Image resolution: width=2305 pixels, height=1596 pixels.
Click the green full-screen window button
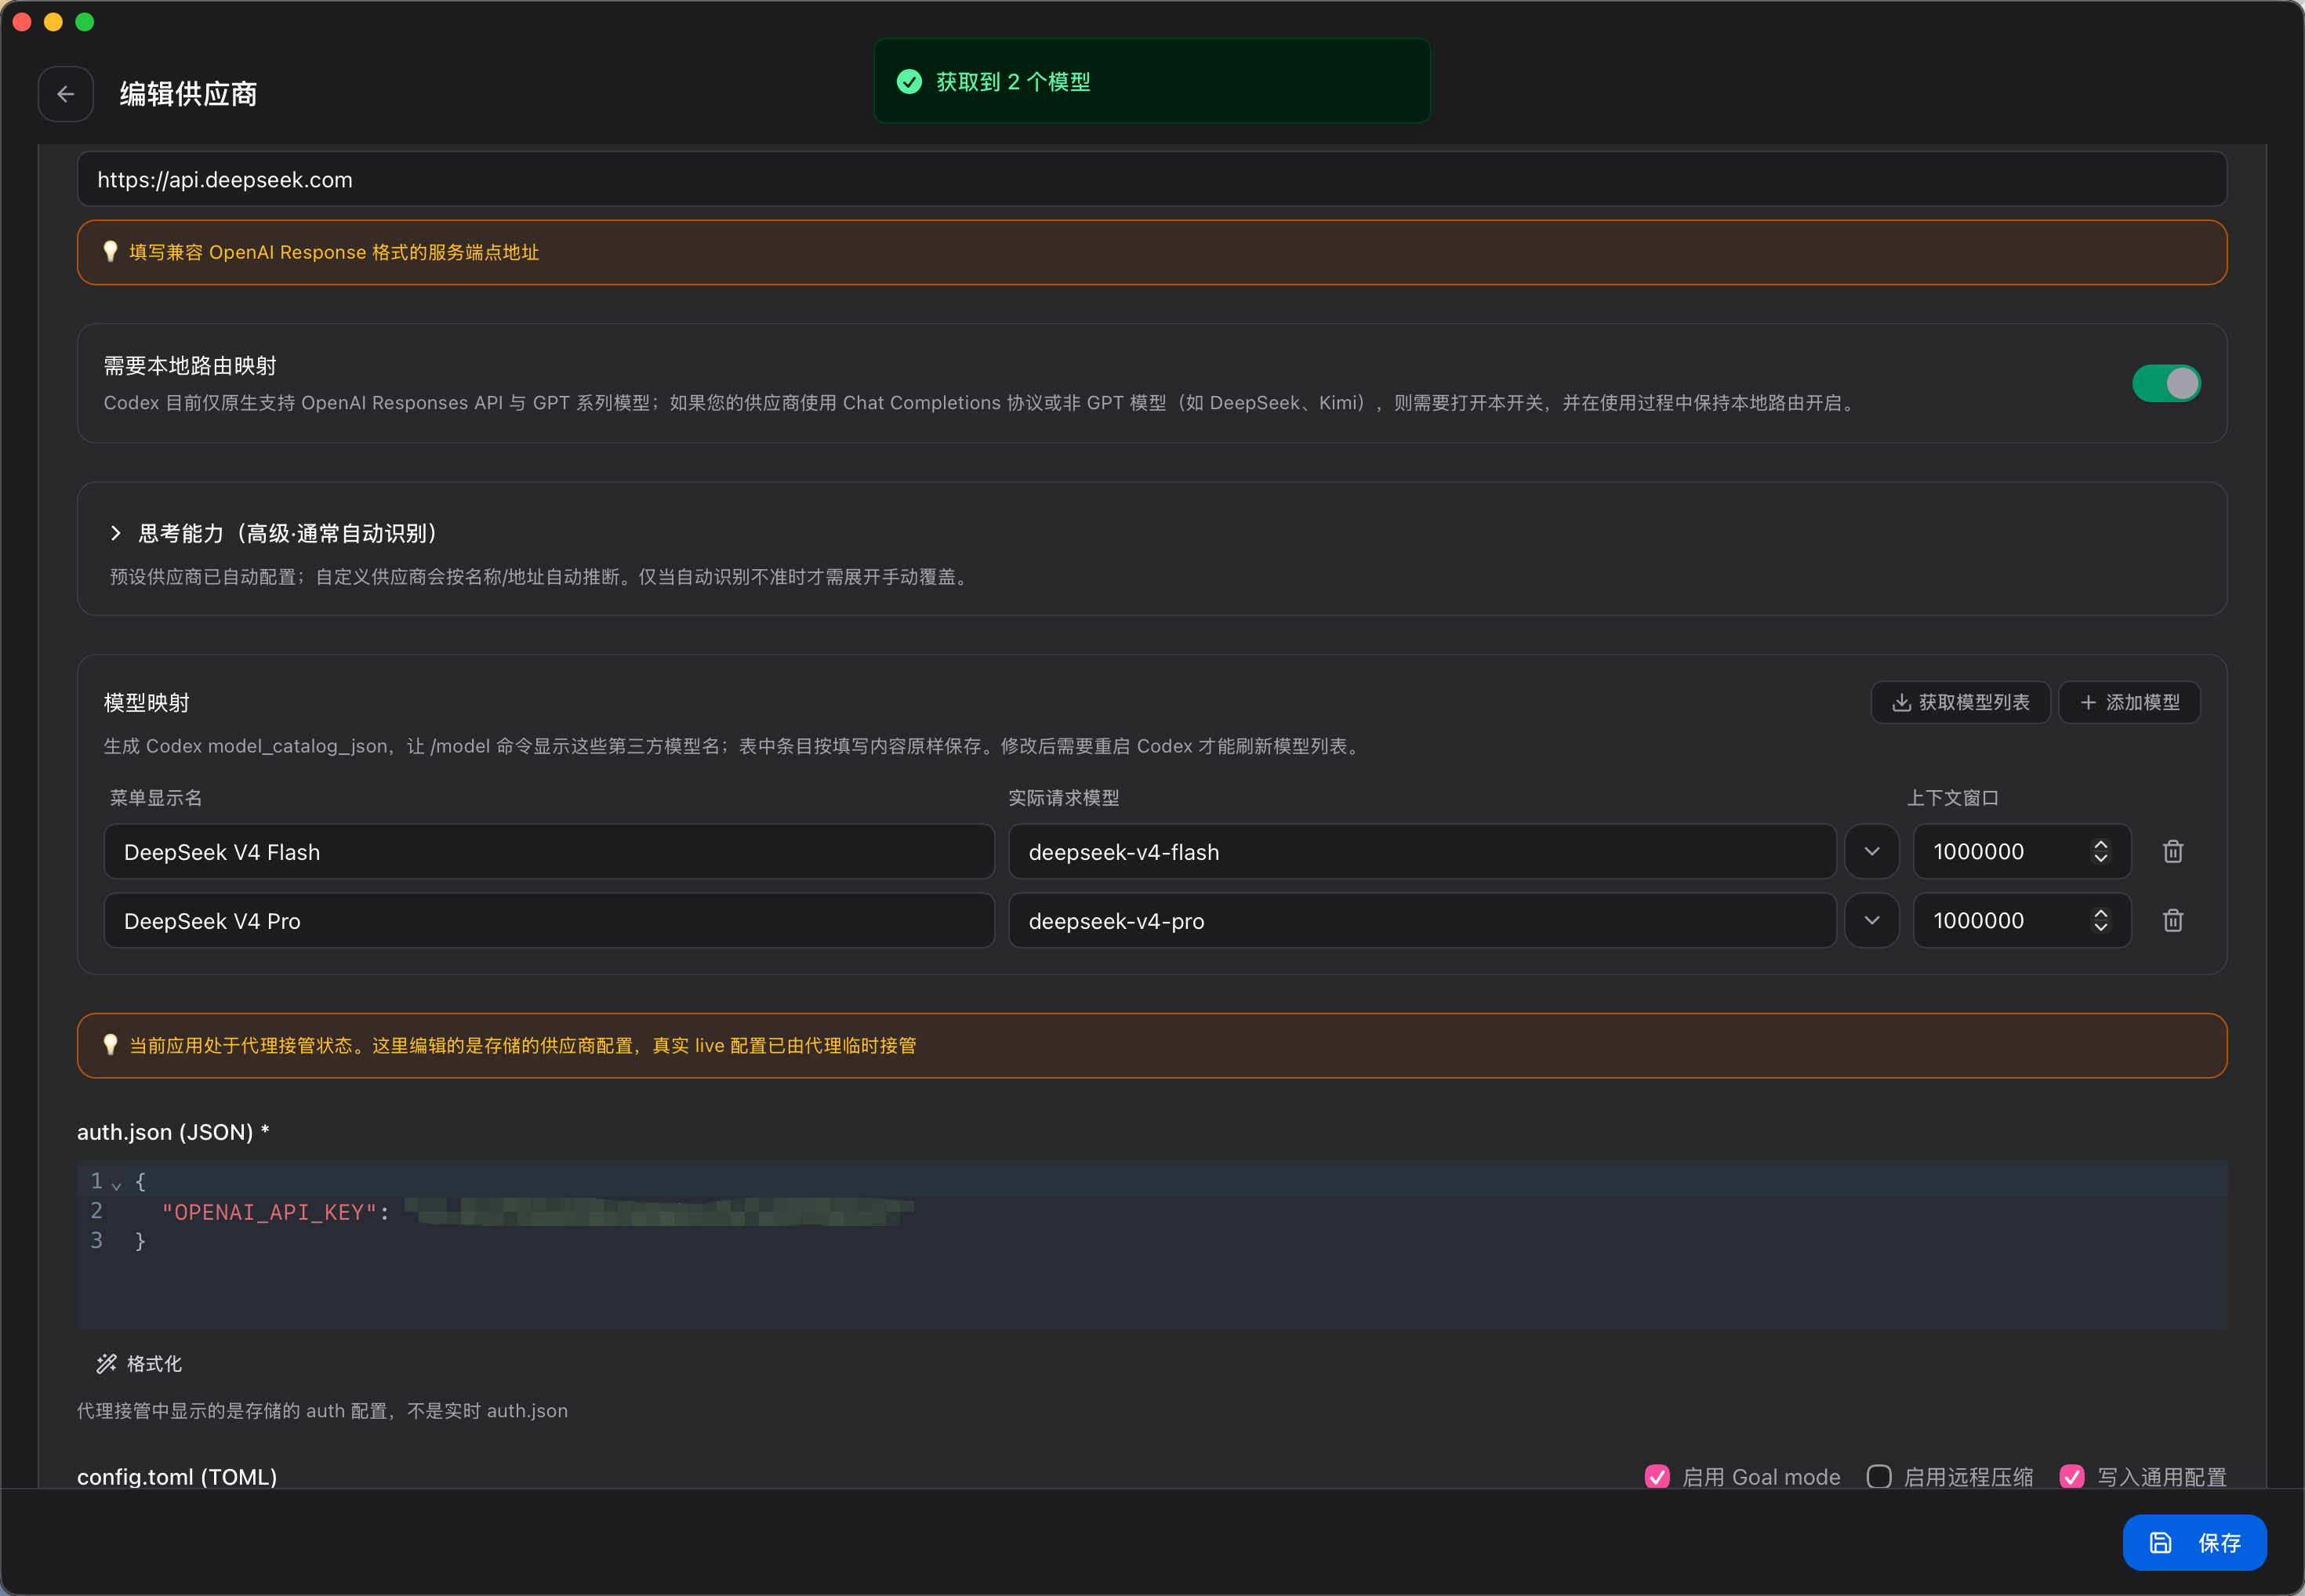tap(85, 22)
